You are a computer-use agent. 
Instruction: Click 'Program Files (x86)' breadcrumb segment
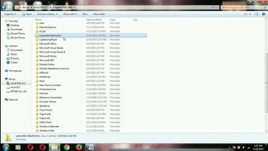coord(62,8)
